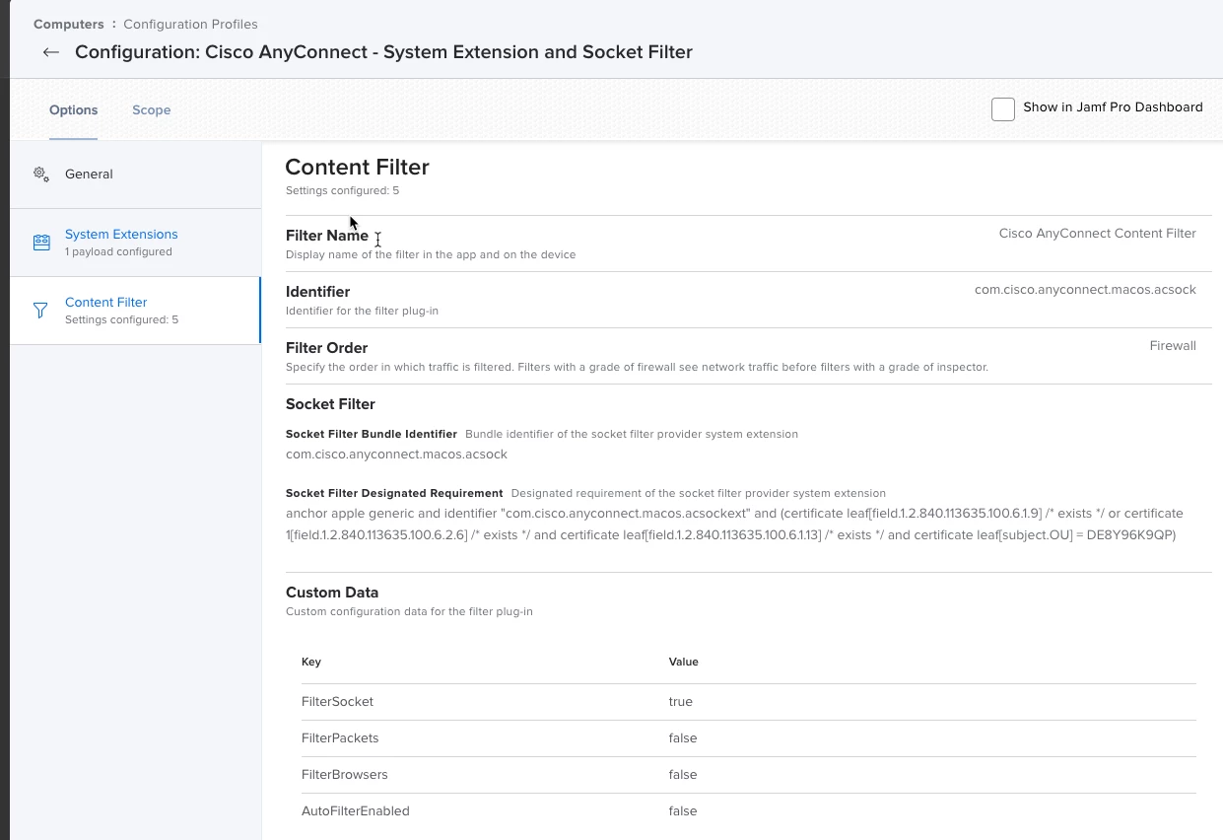Click the identifier value com.cisco.anyconnect.macos.acsock on the Identifier row
This screenshot has height=840, width=1223.
(x=1085, y=290)
